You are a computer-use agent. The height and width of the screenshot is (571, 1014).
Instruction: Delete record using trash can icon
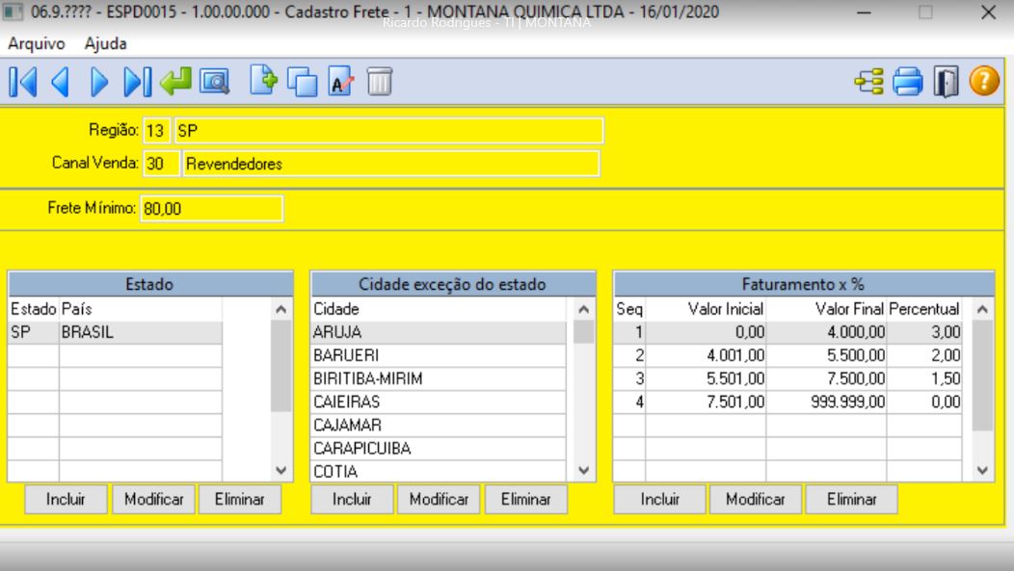click(x=380, y=82)
